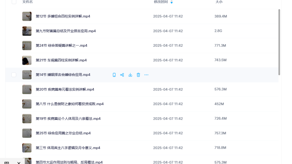Click file name 第四节大运作用法则与顺局、反局看法.mp4
Screen dimensions: 292x164
(x=69, y=162)
